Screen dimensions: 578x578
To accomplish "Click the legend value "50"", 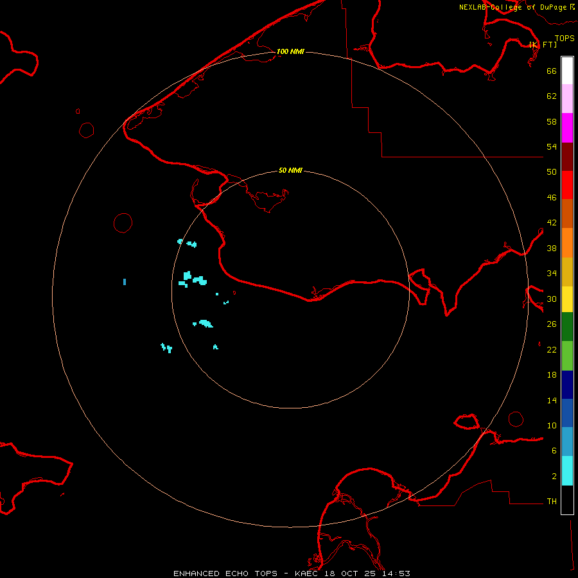I will pyautogui.click(x=552, y=172).
